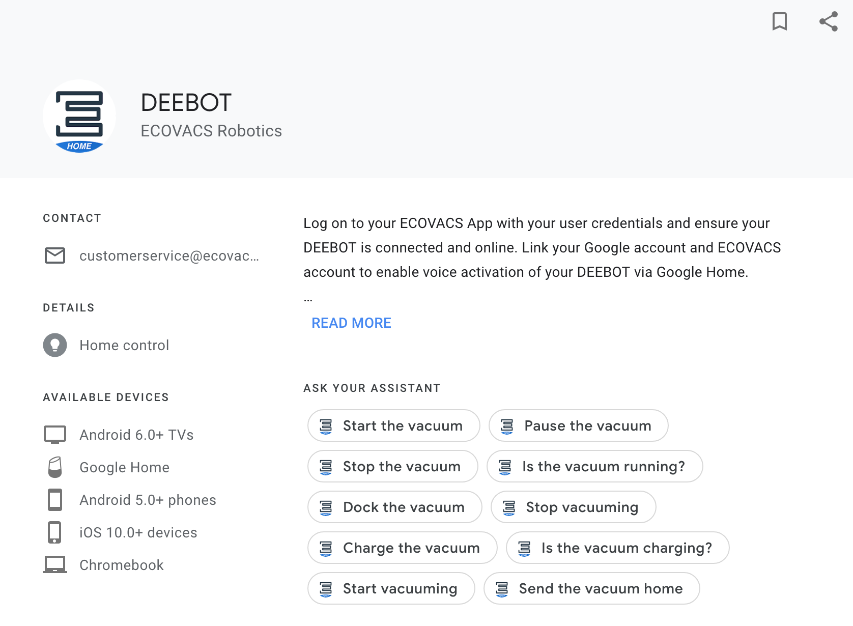Click the iOS devices phone icon

pos(54,532)
